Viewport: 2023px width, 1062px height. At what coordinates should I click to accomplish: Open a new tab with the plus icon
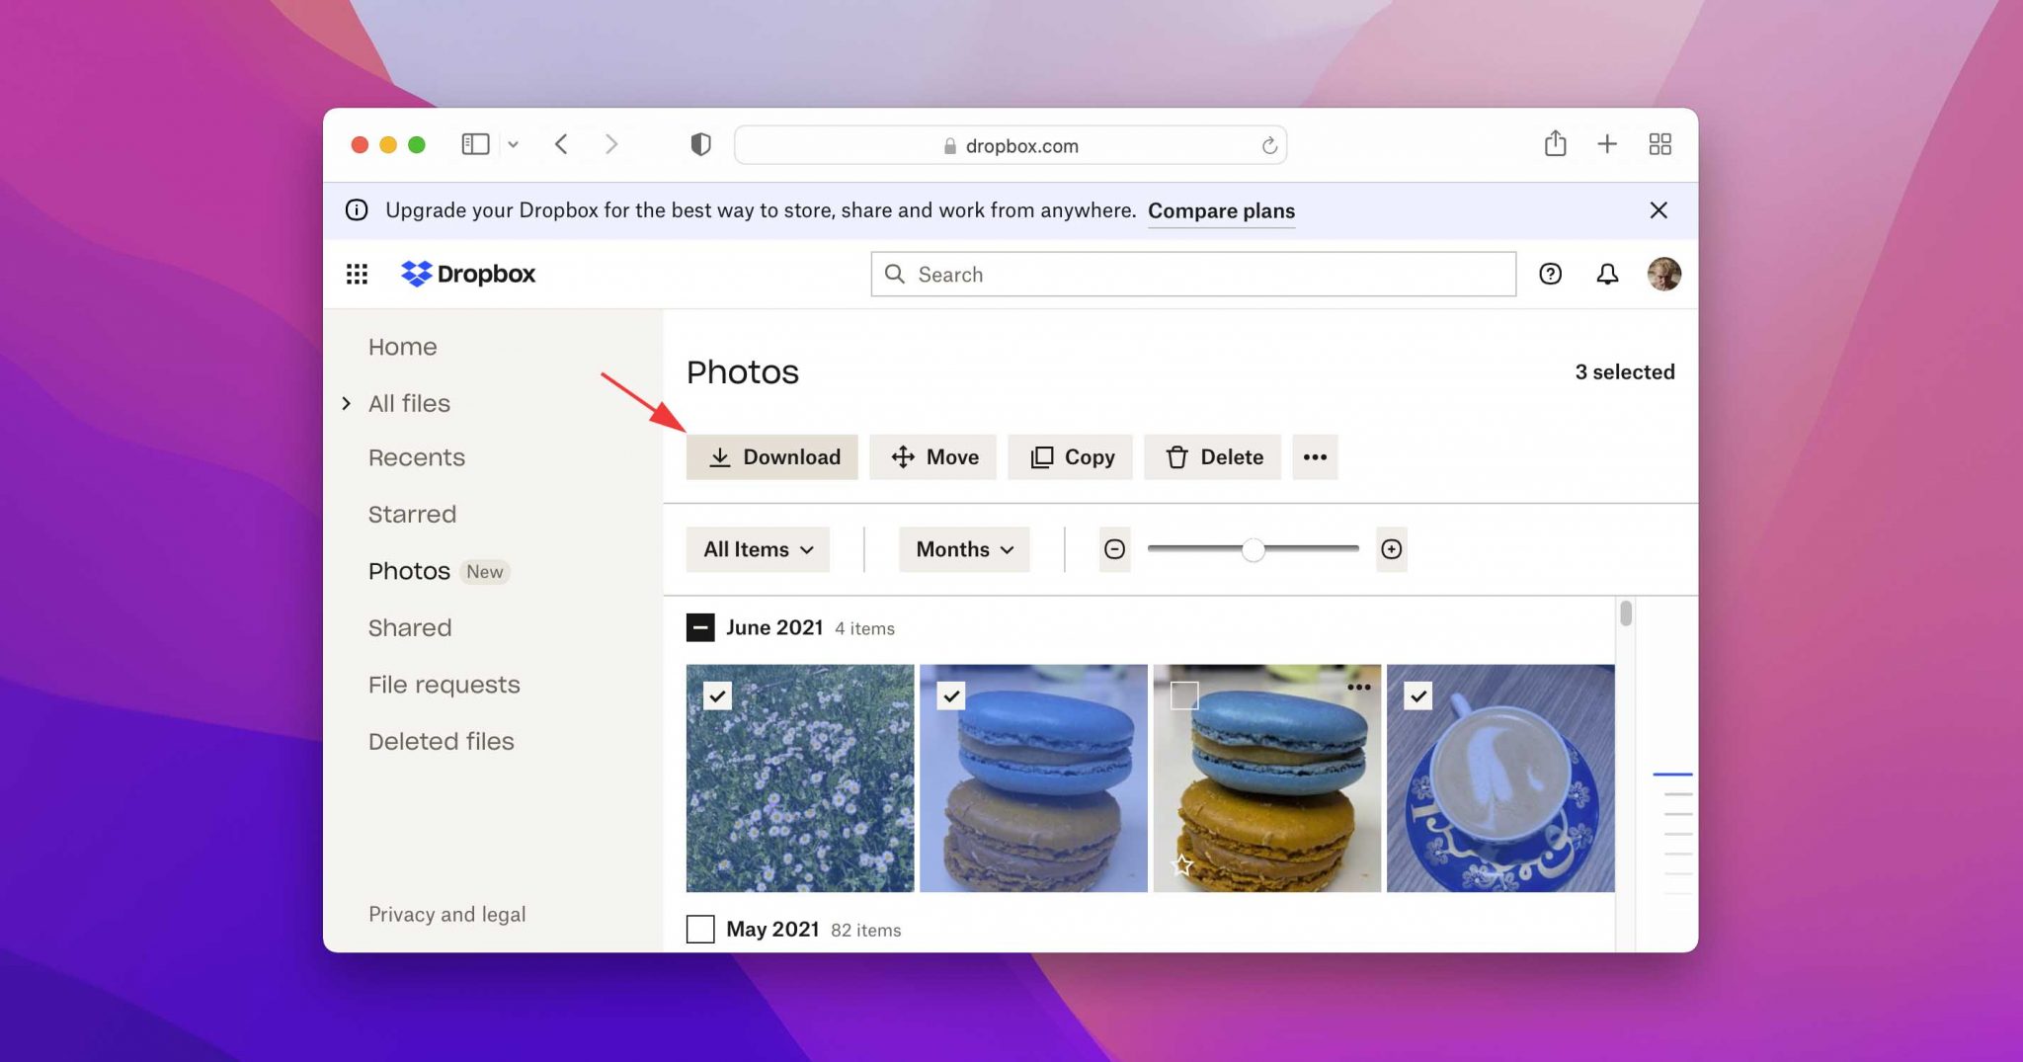[1607, 144]
